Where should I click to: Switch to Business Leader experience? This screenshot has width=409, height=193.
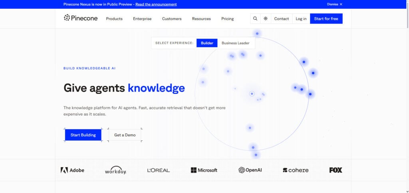236,43
